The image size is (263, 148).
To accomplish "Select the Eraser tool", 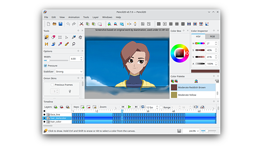I will (x=53, y=37).
